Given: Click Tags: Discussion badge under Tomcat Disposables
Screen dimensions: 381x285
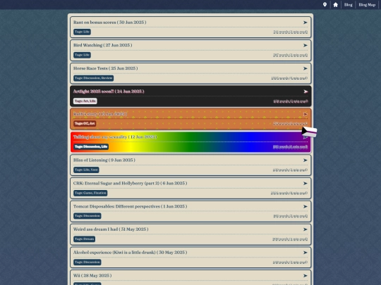Looking at the screenshot, I should (x=87, y=216).
